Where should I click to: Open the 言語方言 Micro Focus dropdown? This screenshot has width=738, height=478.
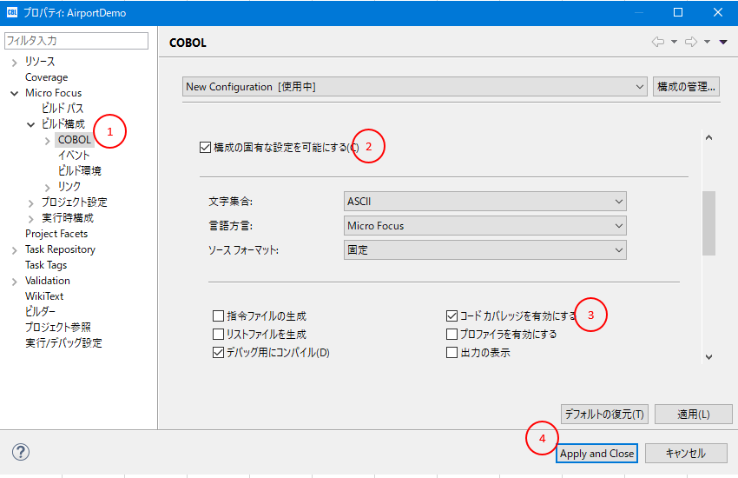484,226
